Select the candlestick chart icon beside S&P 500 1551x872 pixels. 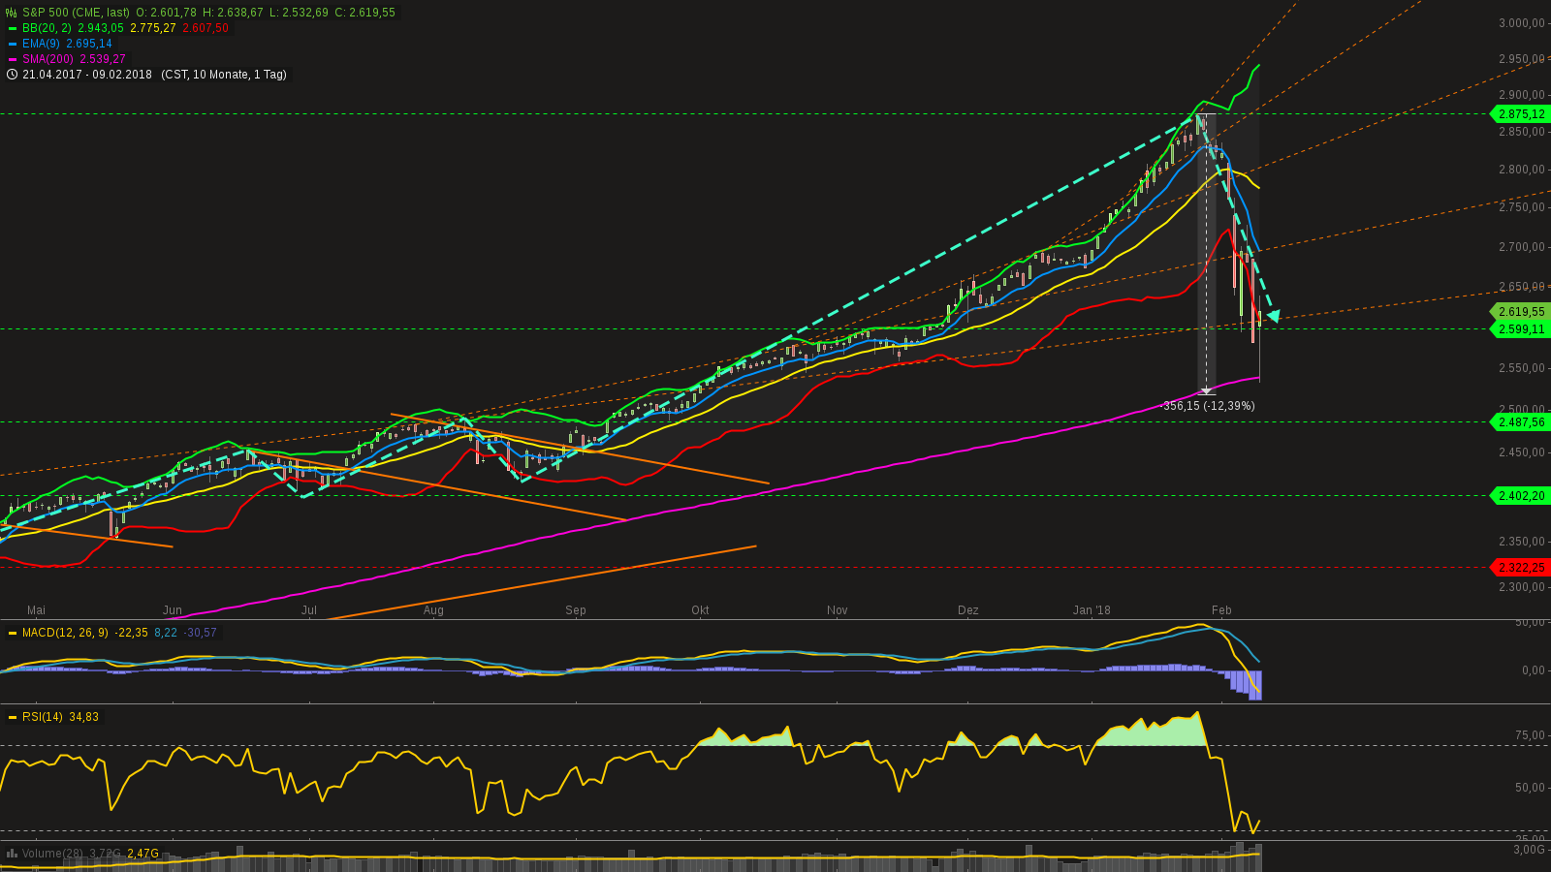11,13
